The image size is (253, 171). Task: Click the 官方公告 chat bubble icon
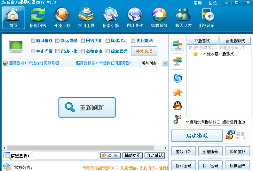coord(7,167)
